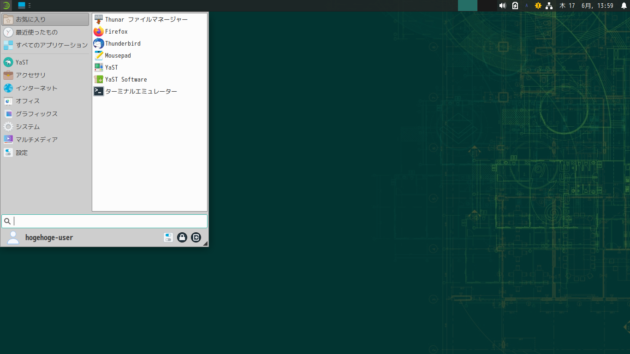Switch to the highlighted teal workspace

pyautogui.click(x=468, y=6)
